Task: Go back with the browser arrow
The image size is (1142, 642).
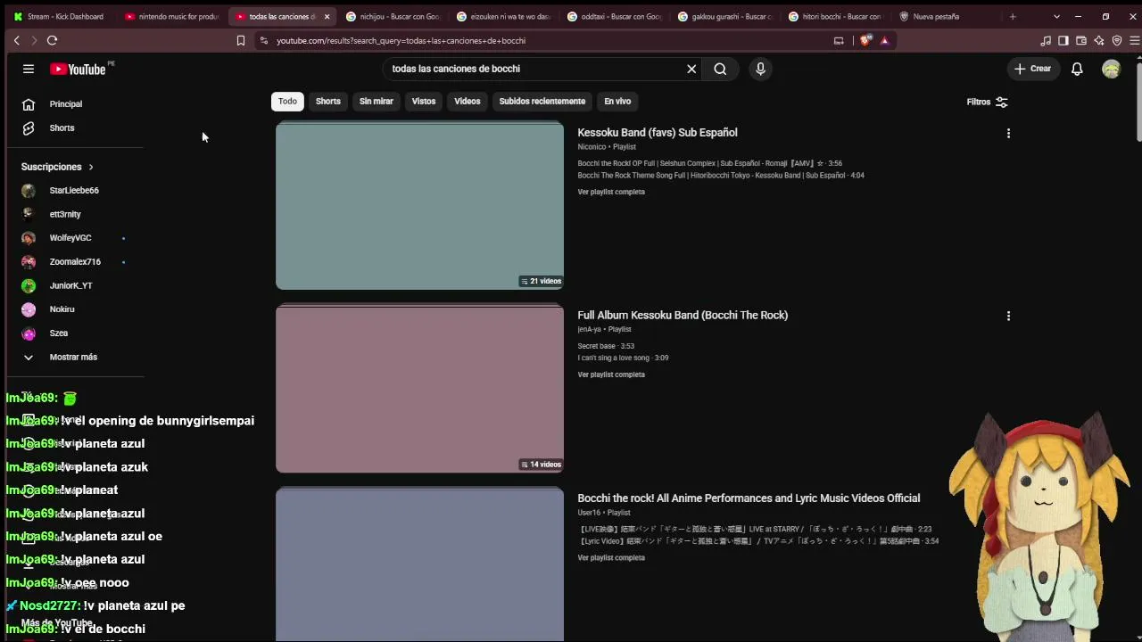Action: 16,40
